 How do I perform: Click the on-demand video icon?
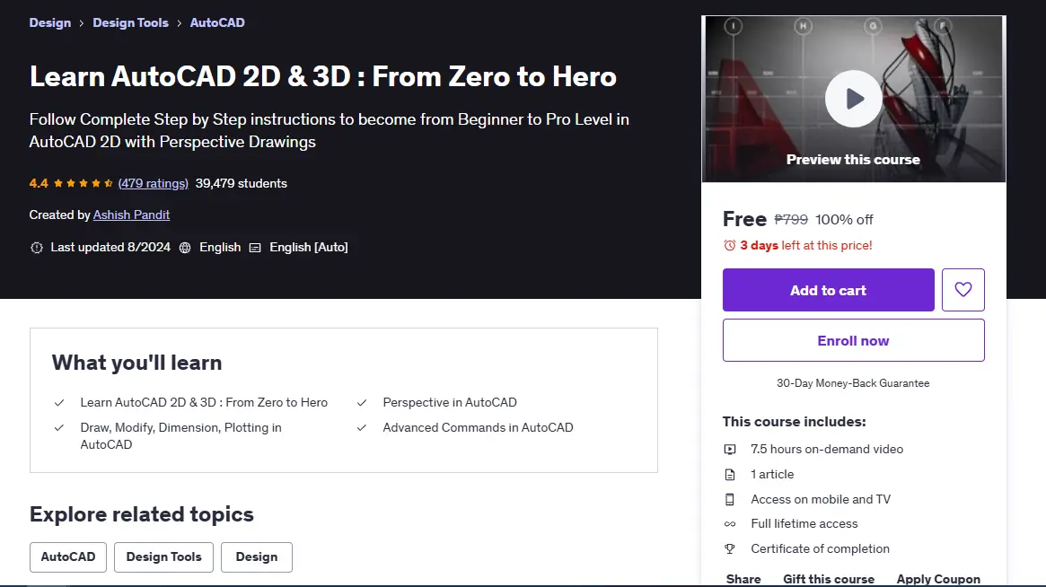730,450
